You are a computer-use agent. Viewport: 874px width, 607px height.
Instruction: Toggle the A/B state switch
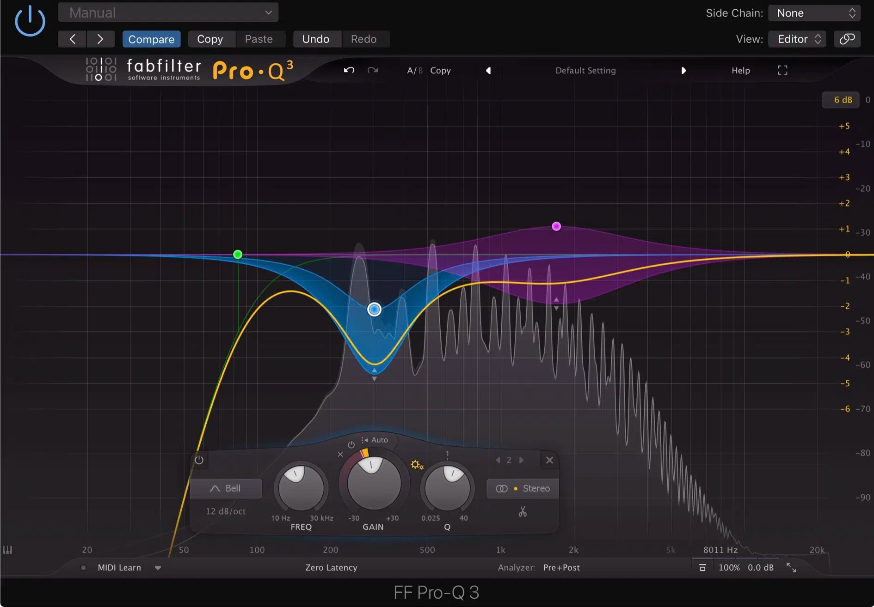point(415,71)
